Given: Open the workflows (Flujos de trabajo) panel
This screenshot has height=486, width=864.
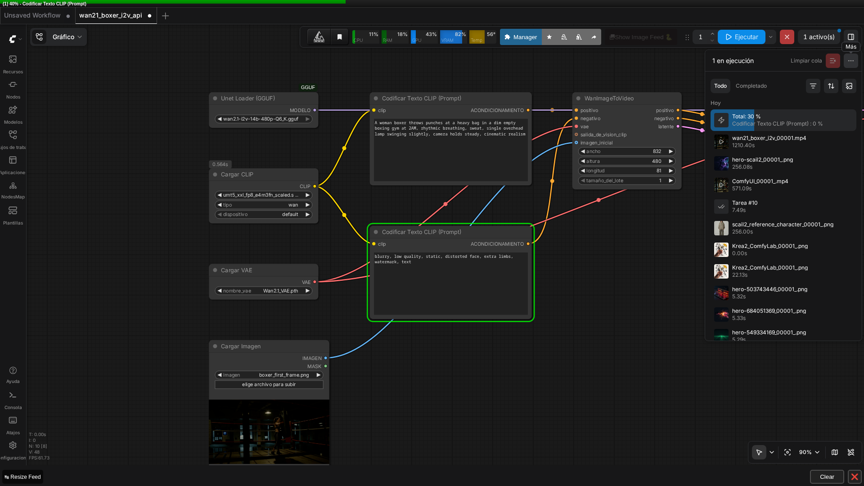Looking at the screenshot, I should click(13, 140).
